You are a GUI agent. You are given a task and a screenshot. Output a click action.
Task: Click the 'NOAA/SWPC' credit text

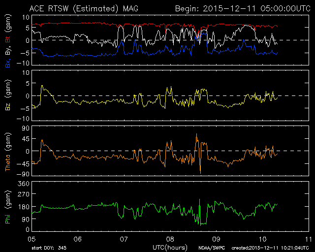click(211, 248)
